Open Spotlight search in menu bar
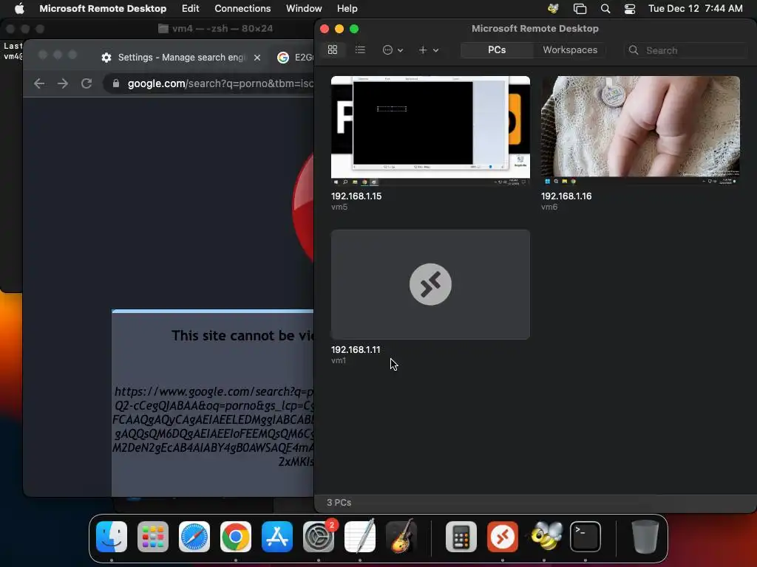Image resolution: width=757 pixels, height=567 pixels. [x=605, y=8]
